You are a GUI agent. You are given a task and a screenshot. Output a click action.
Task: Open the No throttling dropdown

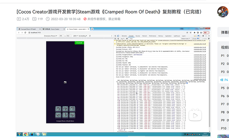coord(83,36)
